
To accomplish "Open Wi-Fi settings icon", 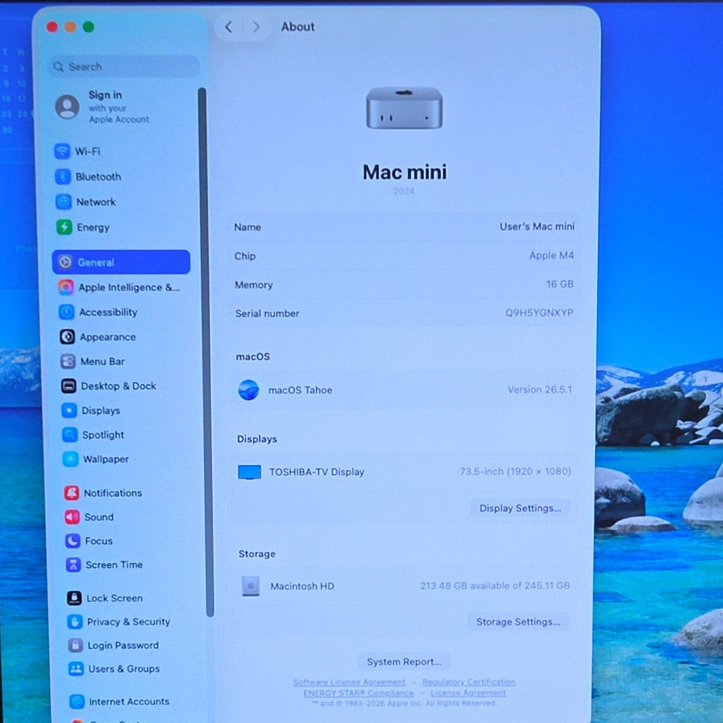I will tap(62, 151).
